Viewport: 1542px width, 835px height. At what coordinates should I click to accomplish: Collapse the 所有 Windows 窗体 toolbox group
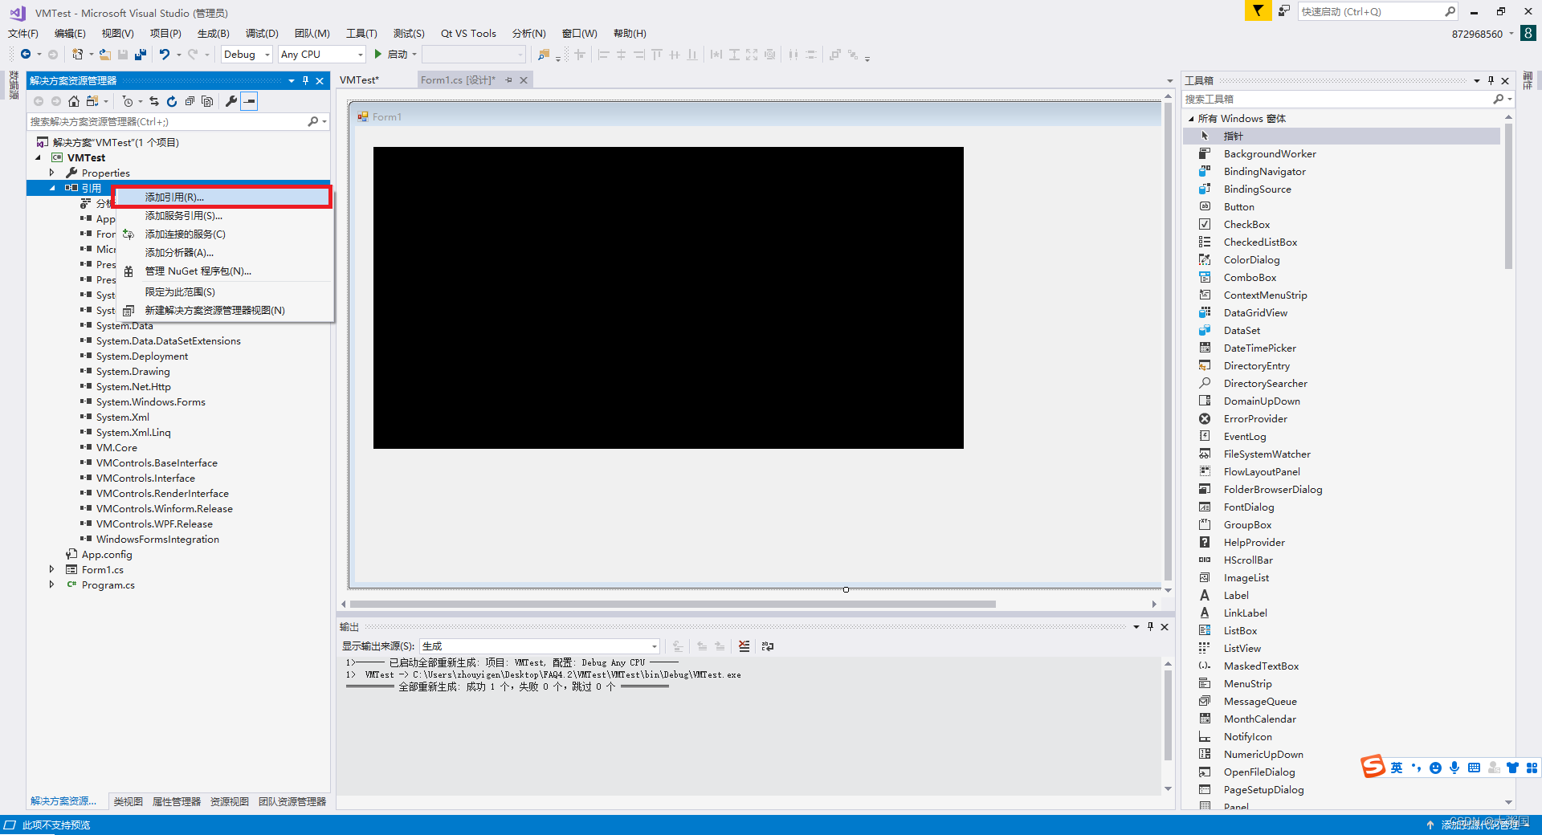(x=1191, y=119)
